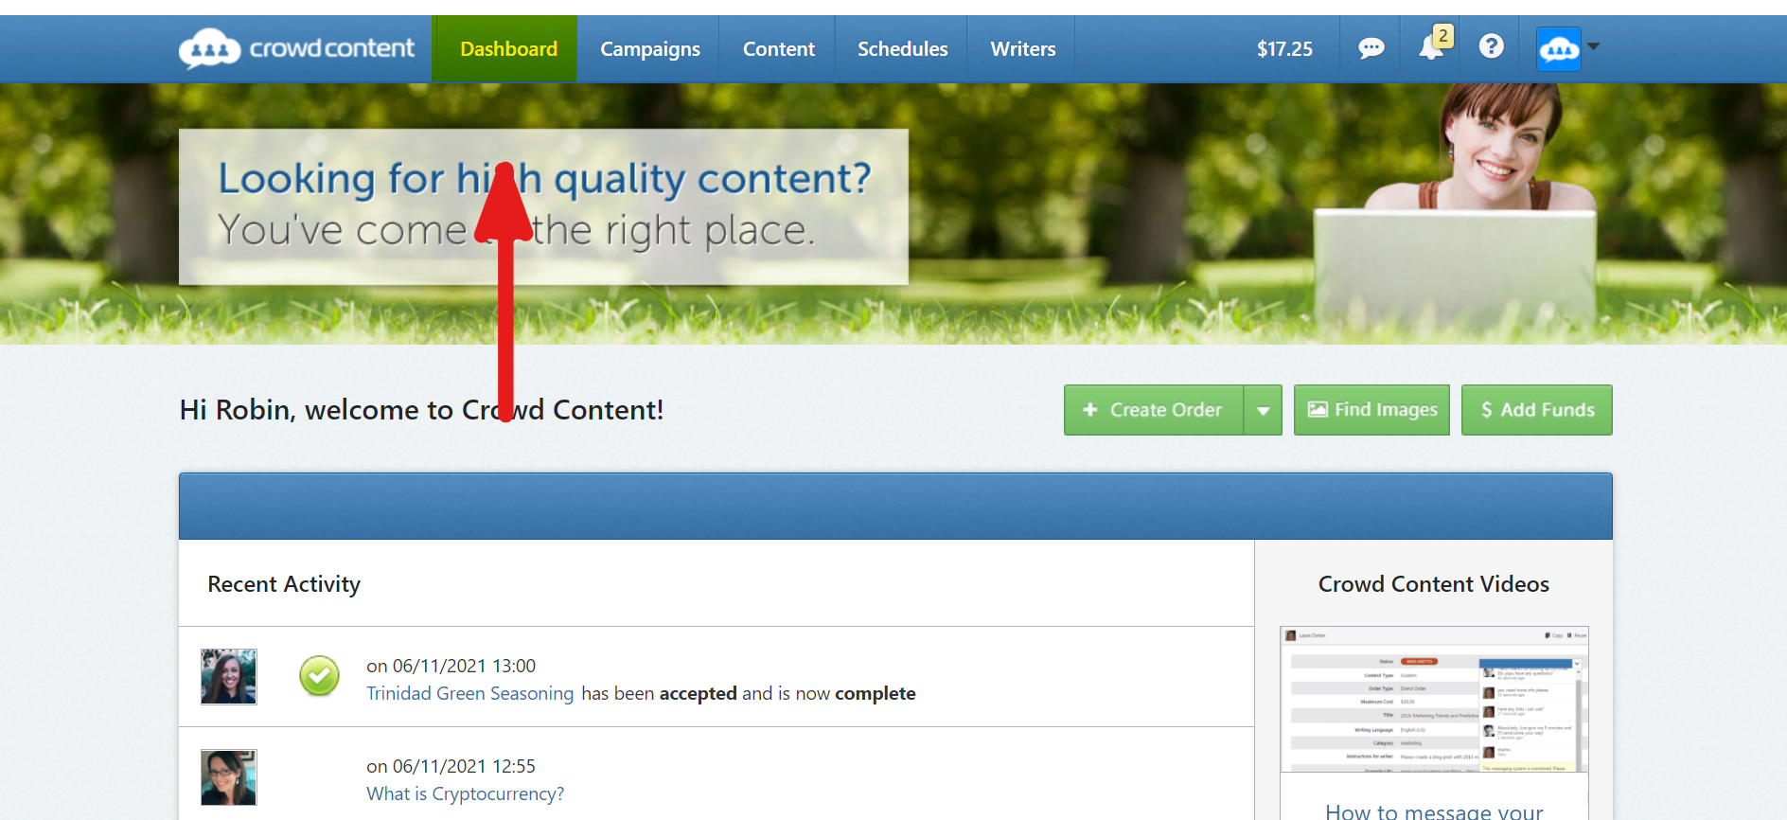
Task: Open the Content menu
Action: [778, 49]
